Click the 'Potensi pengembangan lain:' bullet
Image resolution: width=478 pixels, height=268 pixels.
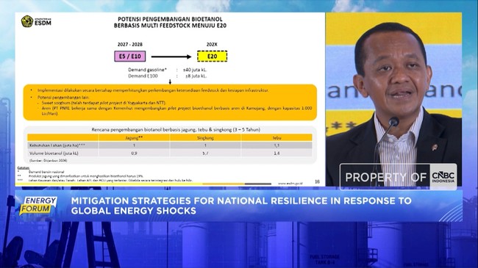63,98
